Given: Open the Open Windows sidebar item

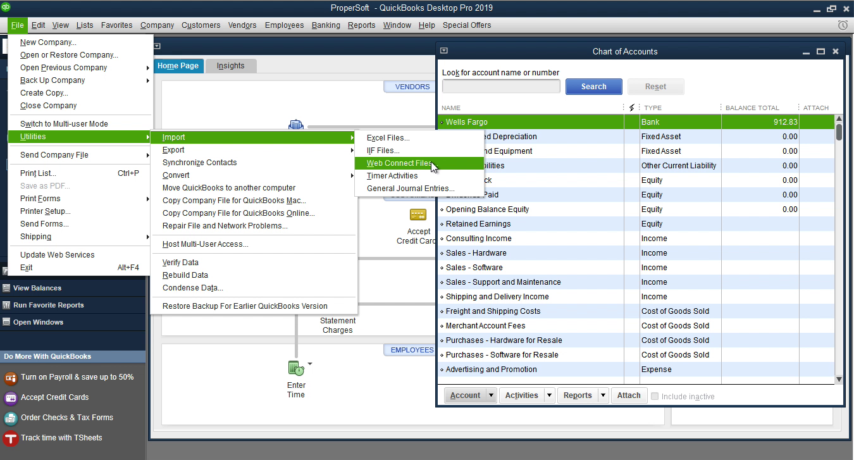Looking at the screenshot, I should pos(38,322).
